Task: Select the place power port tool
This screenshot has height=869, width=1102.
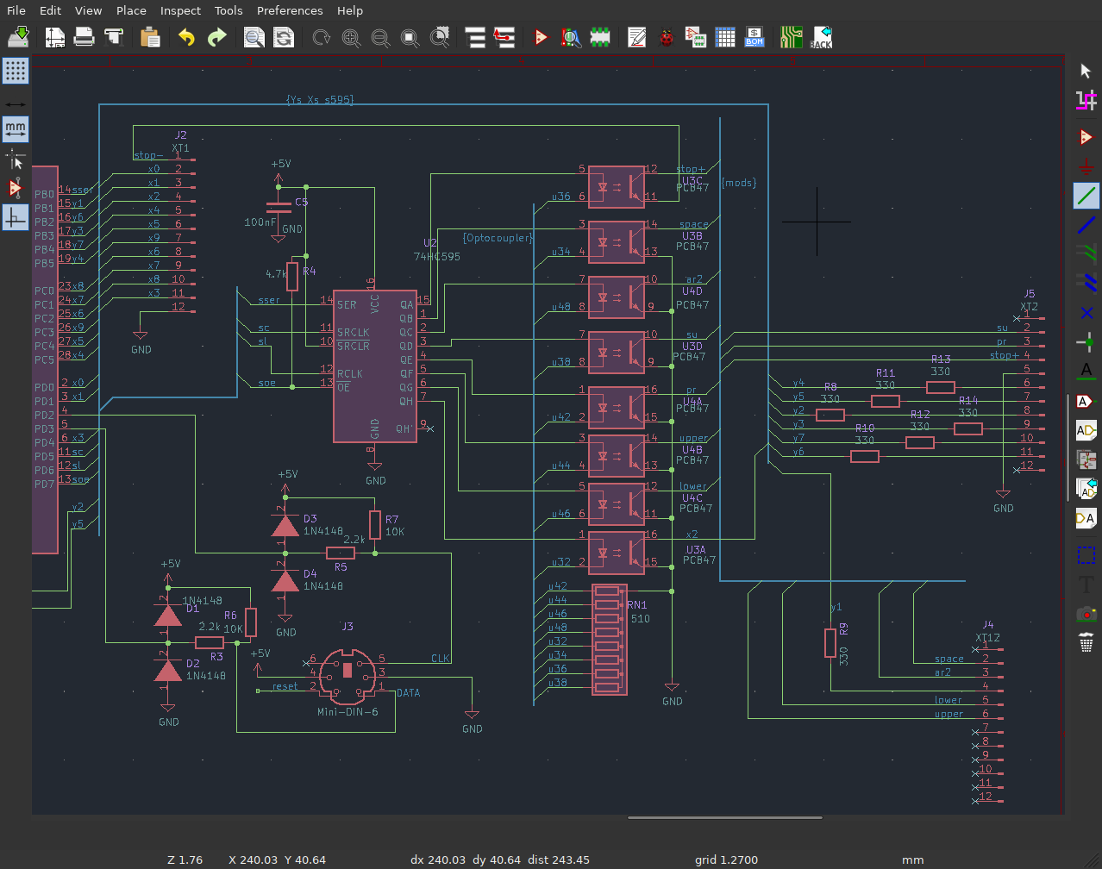Action: point(1086,167)
